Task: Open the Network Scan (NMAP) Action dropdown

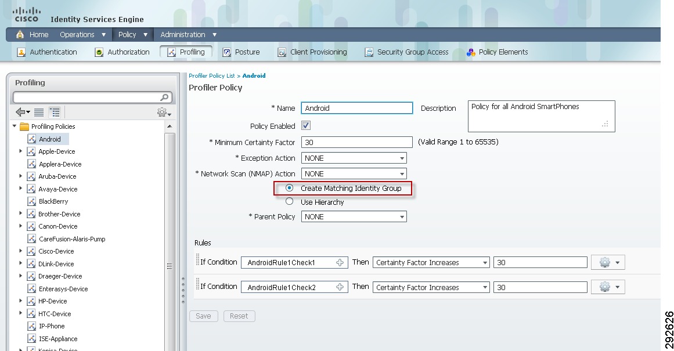Action: (354, 173)
